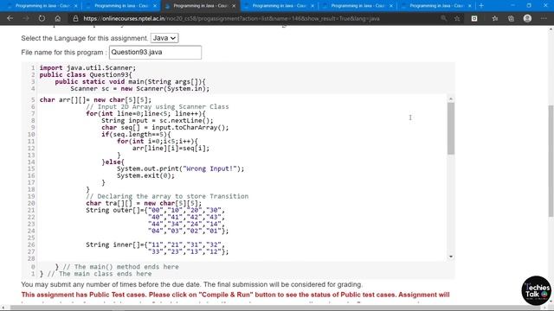Open the user profile avatar
The image size is (554, 311).
pos(527,18)
